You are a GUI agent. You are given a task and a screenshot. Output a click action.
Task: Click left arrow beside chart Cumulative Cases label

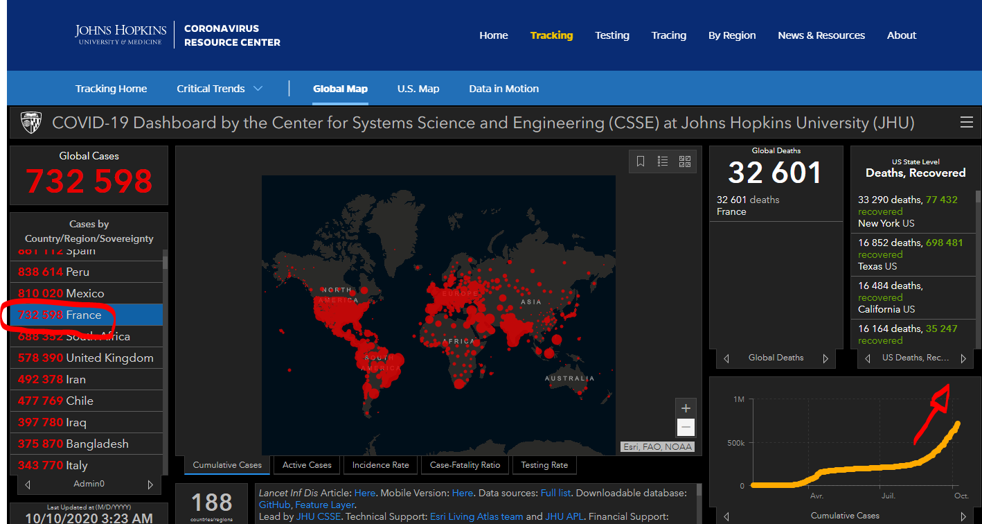click(x=726, y=516)
